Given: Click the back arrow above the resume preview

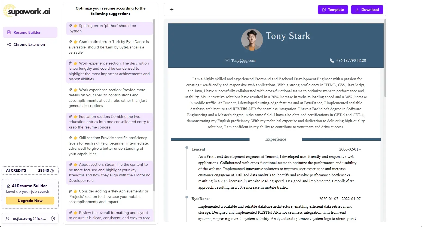Looking at the screenshot, I should pos(171,10).
